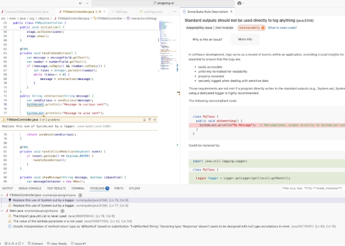Close the FXMainController.java editor tab

(x=105, y=12)
